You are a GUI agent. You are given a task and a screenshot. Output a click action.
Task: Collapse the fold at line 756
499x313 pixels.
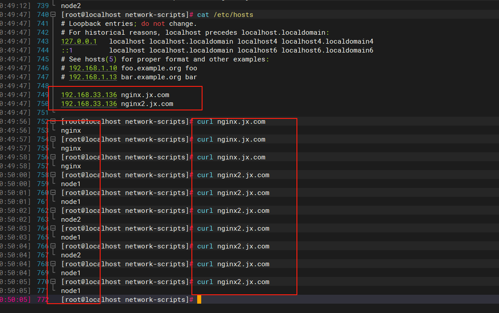pyautogui.click(x=53, y=157)
